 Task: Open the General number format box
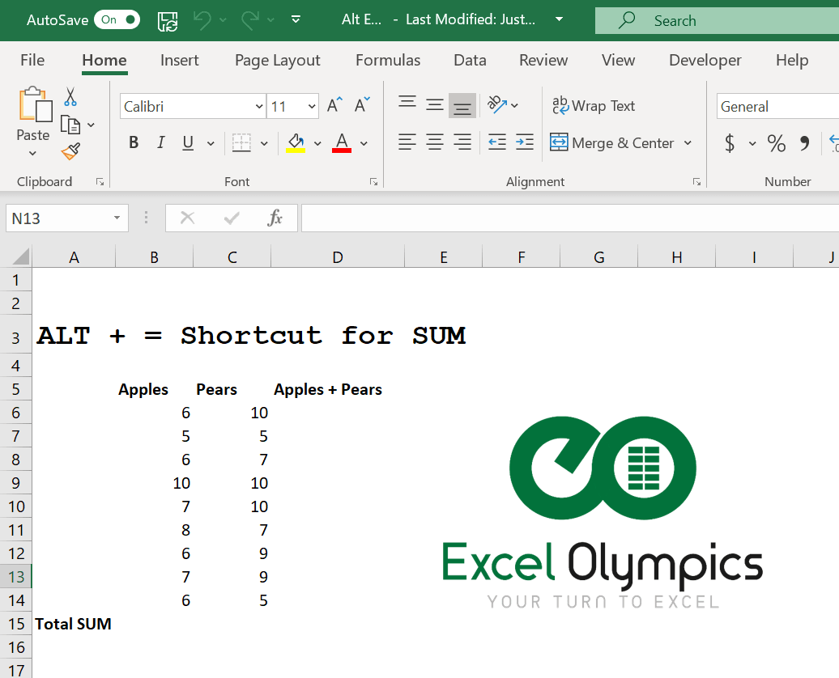coord(777,107)
